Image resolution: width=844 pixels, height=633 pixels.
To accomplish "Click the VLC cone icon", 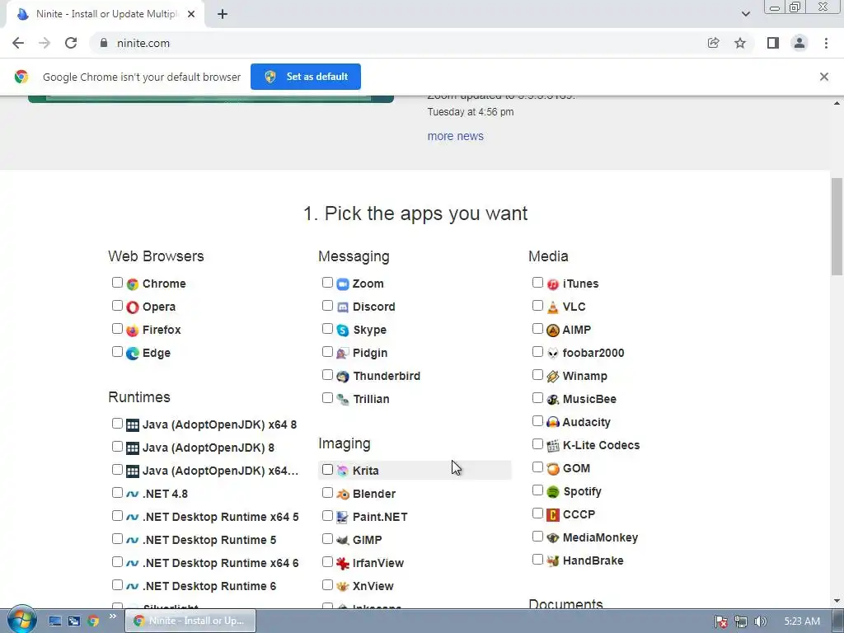I will 553,307.
